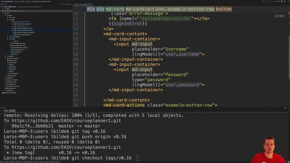Open app.component.html in the project tree
Image resolution: width=290 pixels, height=163 pixels.
pos(19,45)
